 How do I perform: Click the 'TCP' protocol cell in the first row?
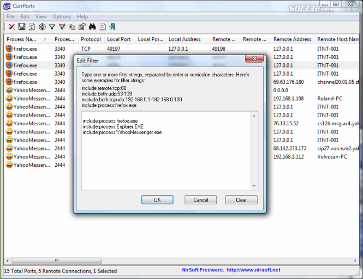pos(86,49)
